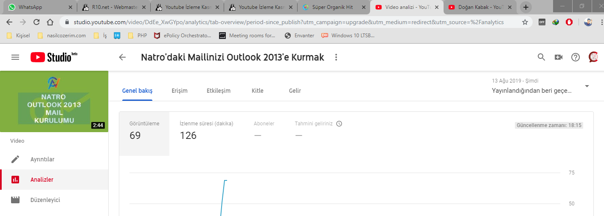Switch to the Kitle tab
Screen dimensions: 604x216
(258, 91)
